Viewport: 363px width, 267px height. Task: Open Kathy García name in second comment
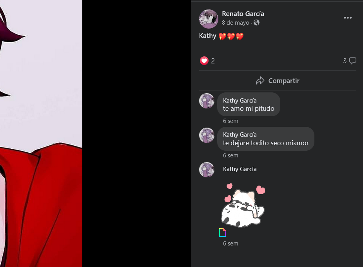(240, 135)
